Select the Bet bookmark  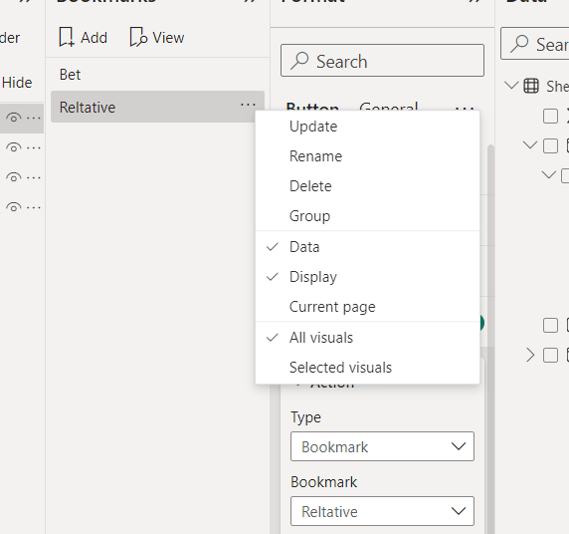[x=70, y=75]
